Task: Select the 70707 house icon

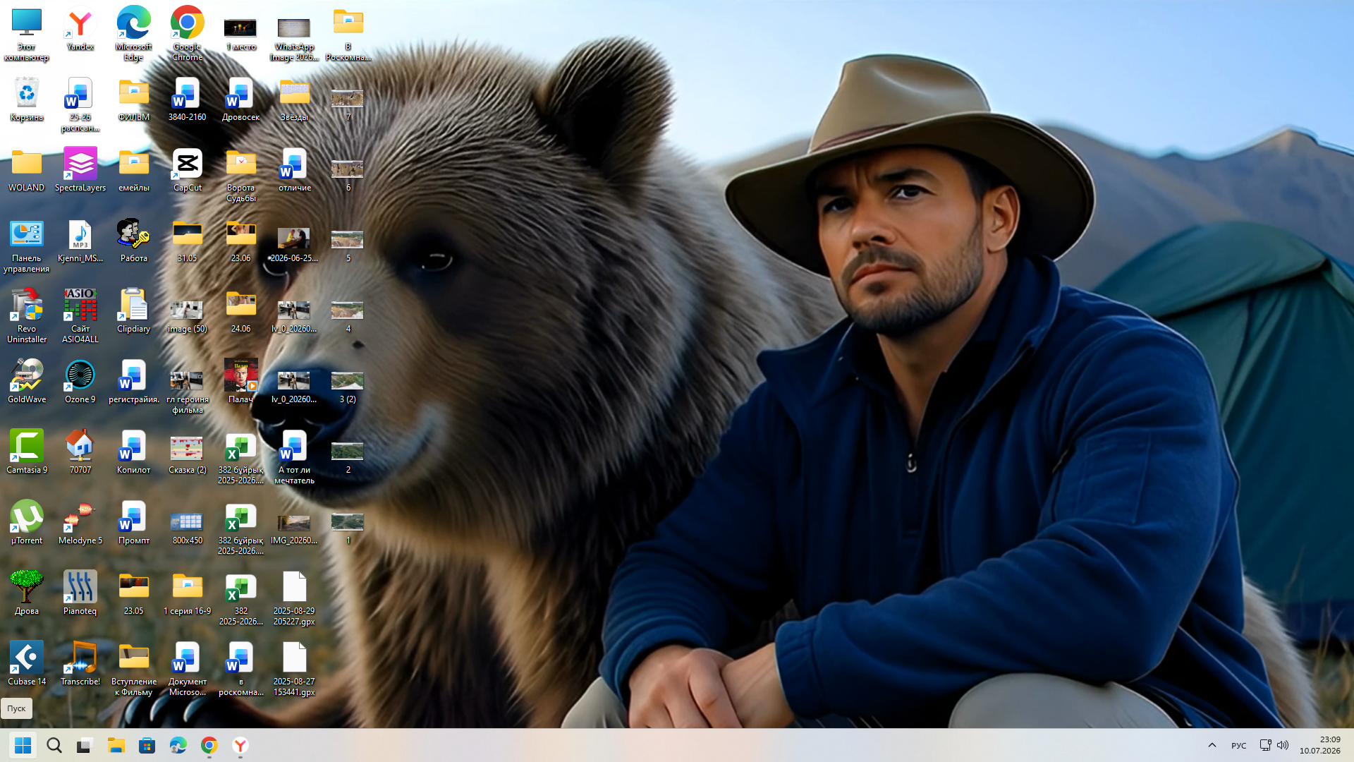Action: point(80,452)
